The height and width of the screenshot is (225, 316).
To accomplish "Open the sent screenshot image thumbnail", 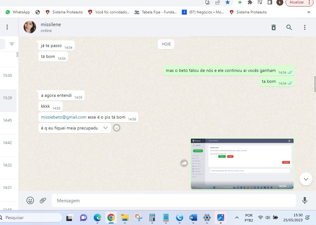I will [242, 164].
